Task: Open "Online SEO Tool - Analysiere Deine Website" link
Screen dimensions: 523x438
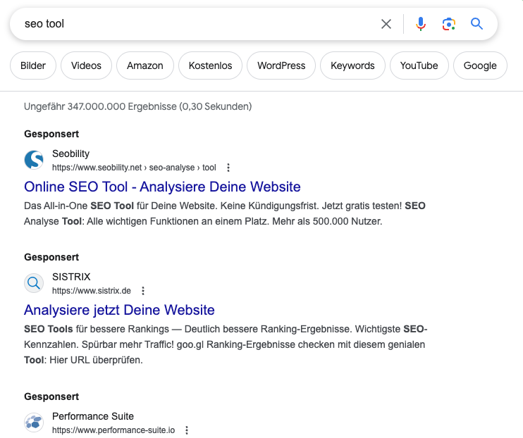Action: (162, 187)
